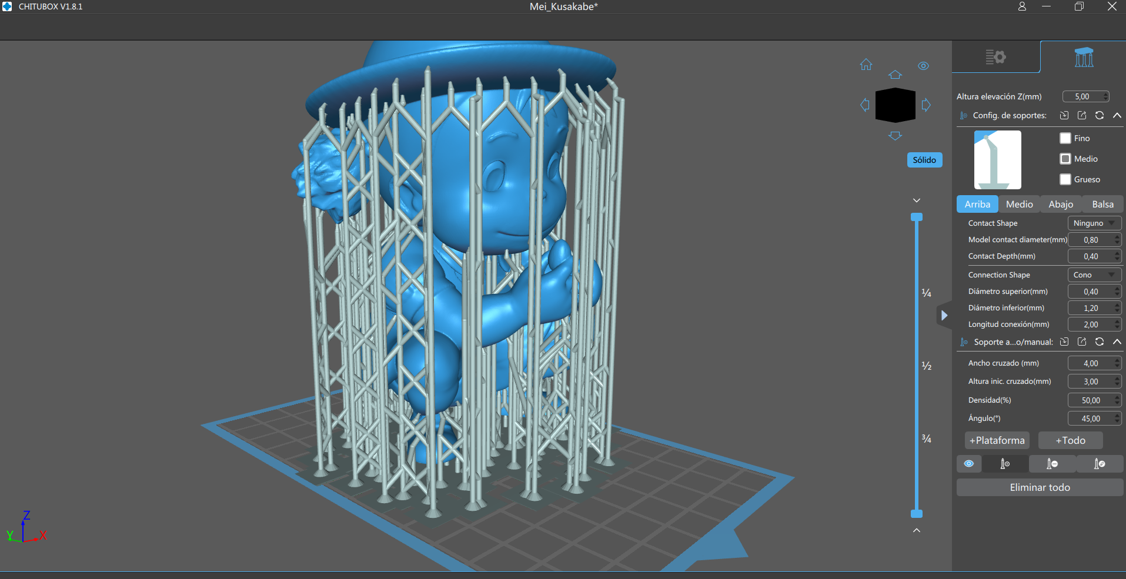Switch to the supports tab with pillars icon
Image resolution: width=1126 pixels, height=579 pixels.
1083,57
